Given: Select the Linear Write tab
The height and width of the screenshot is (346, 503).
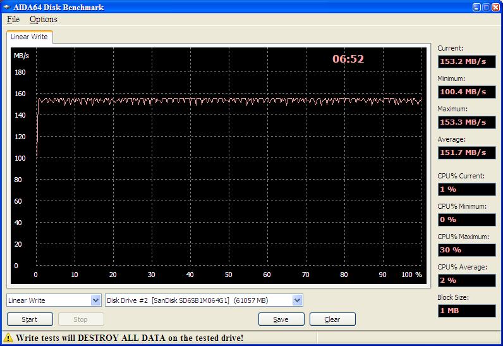Looking at the screenshot, I should coord(29,37).
